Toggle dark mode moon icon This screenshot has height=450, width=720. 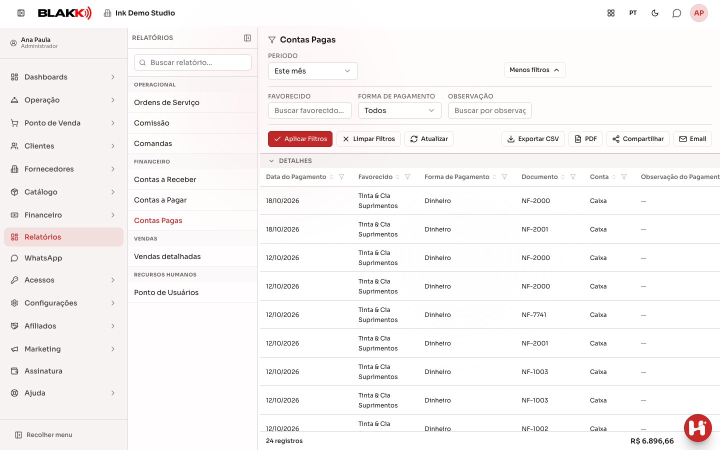coord(655,13)
